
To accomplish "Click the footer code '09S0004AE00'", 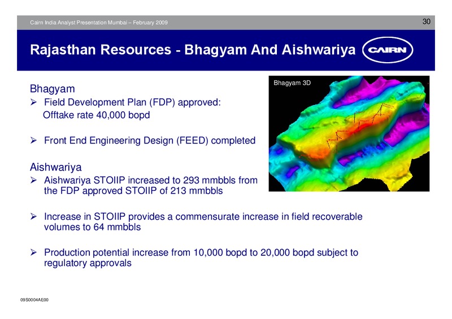I will point(34,300).
